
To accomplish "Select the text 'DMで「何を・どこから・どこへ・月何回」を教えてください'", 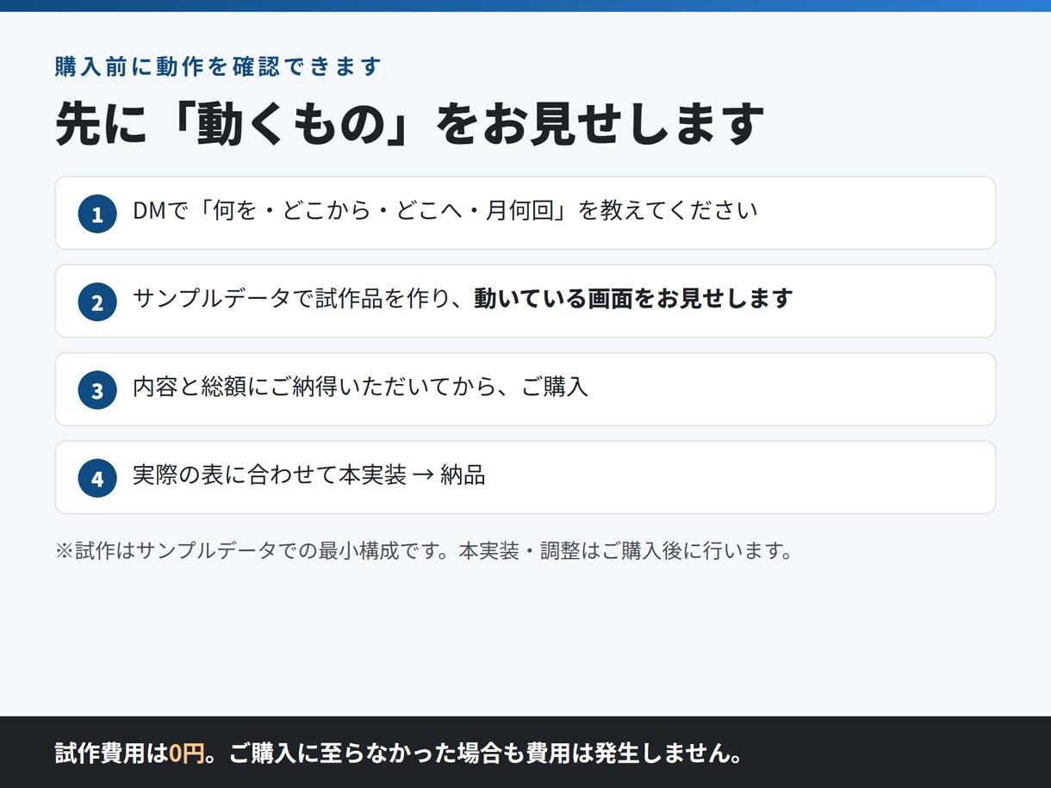I will coord(445,211).
